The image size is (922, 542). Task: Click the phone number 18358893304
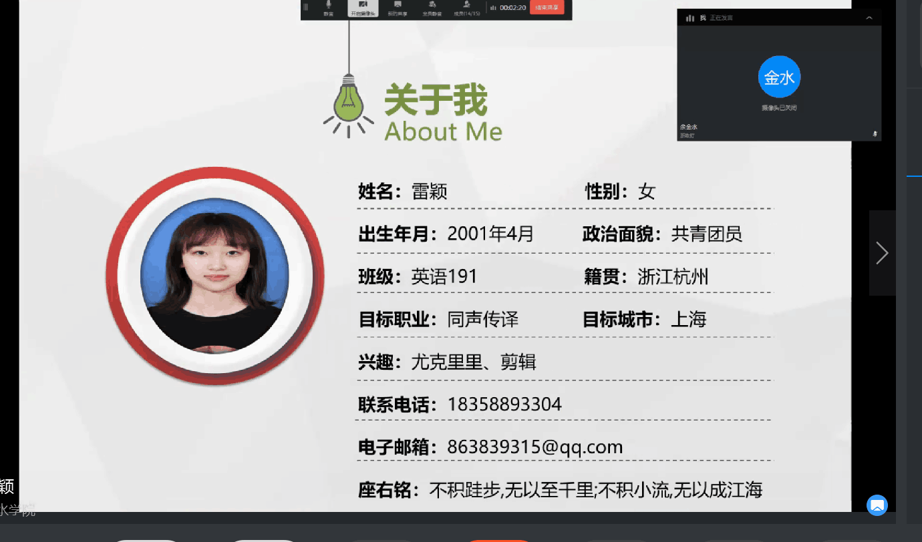tap(504, 404)
